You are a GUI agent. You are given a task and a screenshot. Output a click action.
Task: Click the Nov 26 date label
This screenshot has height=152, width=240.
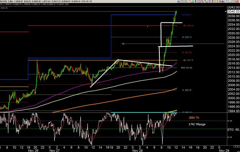point(33,150)
